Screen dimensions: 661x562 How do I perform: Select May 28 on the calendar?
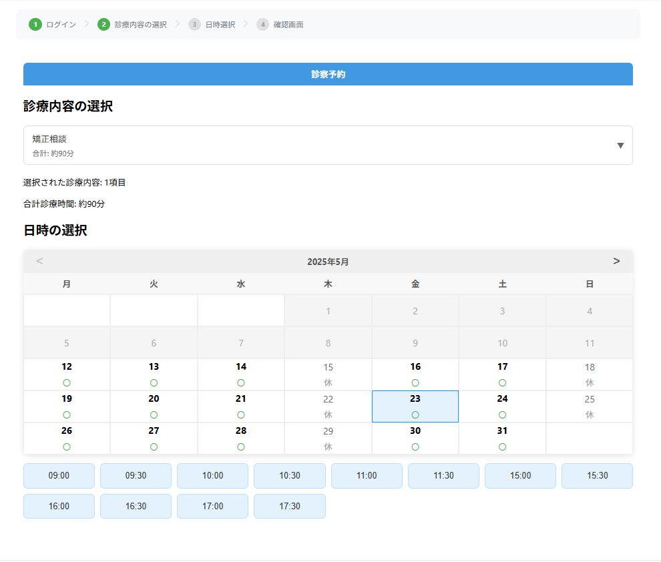(x=241, y=439)
